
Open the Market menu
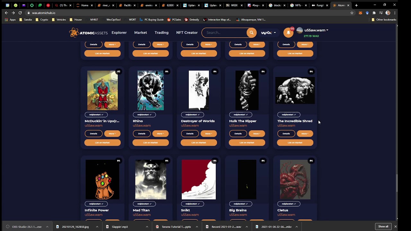pyautogui.click(x=141, y=32)
